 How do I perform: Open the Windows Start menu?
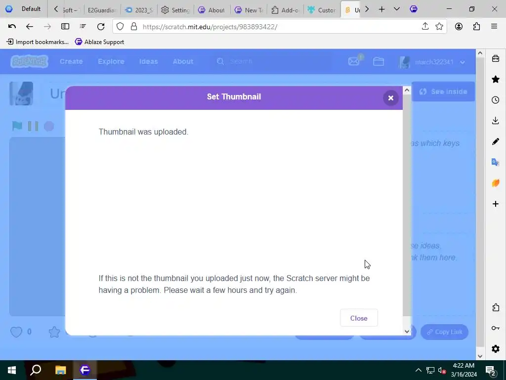pyautogui.click(x=12, y=370)
